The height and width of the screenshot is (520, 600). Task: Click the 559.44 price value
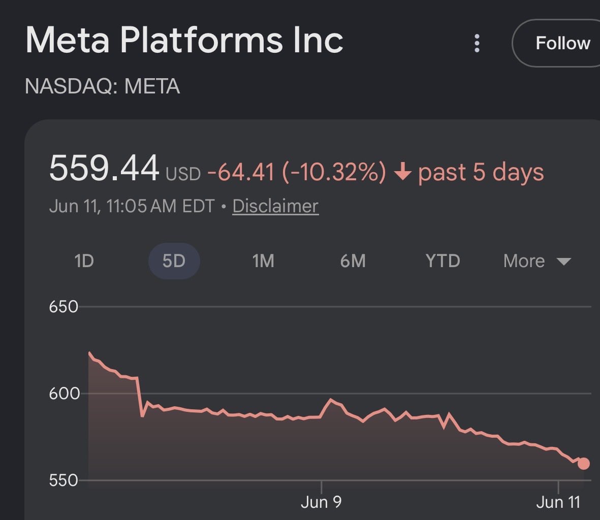pos(104,168)
